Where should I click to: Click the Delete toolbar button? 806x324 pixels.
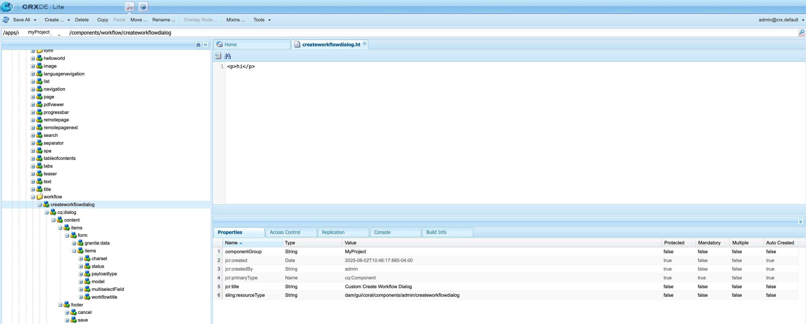[x=82, y=20]
